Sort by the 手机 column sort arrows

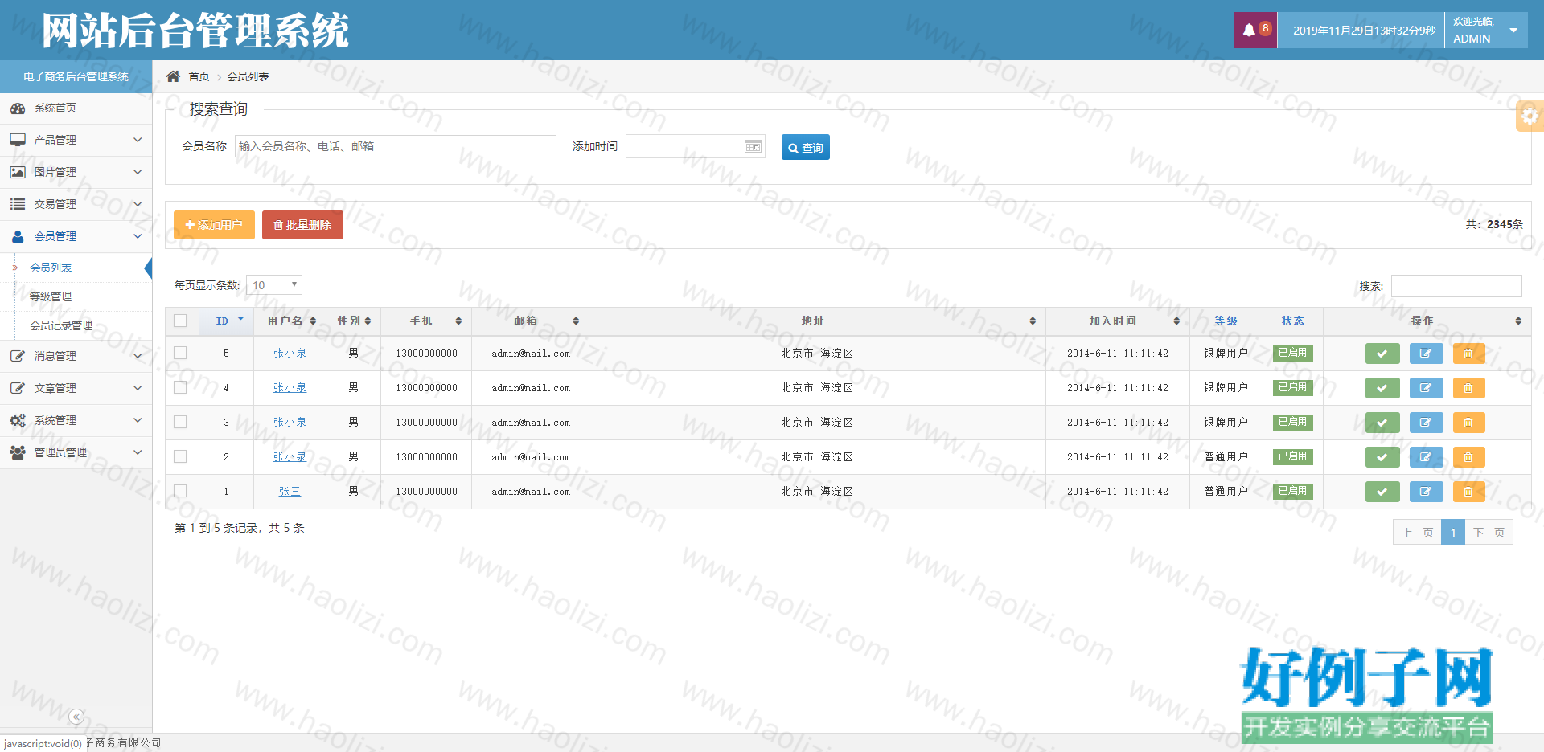(x=458, y=321)
